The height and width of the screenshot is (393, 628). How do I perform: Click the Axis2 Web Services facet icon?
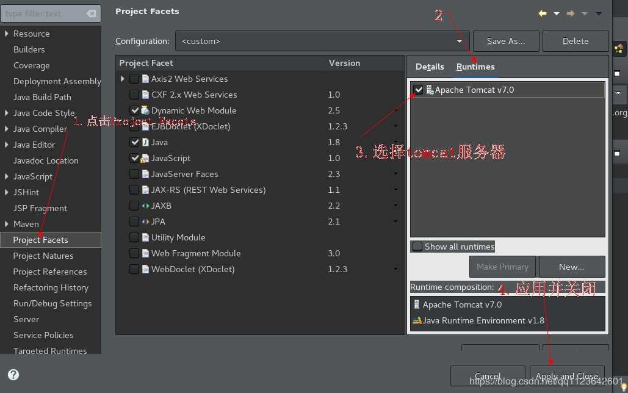[145, 79]
